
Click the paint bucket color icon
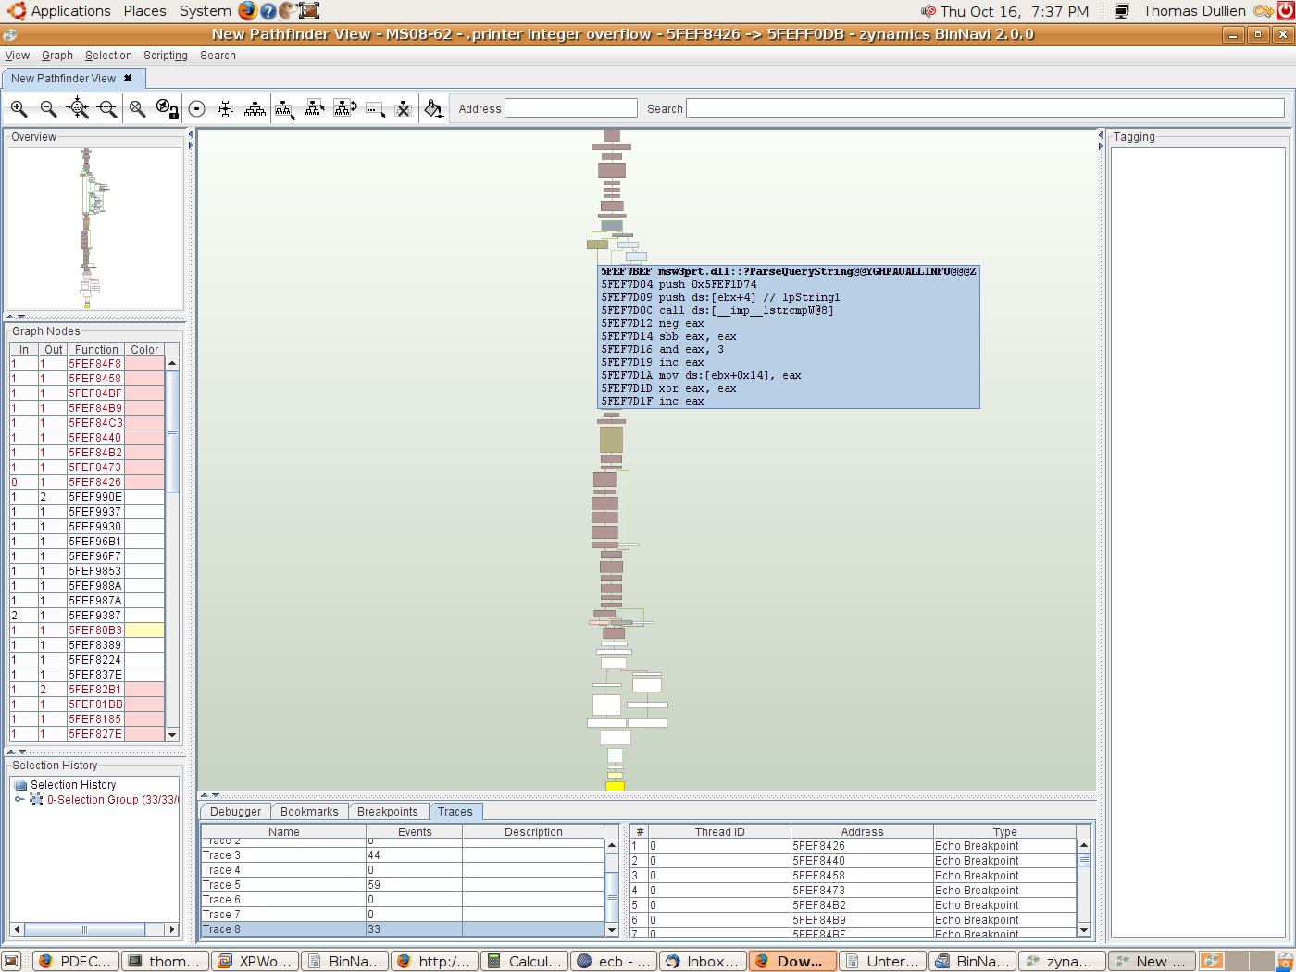click(x=434, y=108)
